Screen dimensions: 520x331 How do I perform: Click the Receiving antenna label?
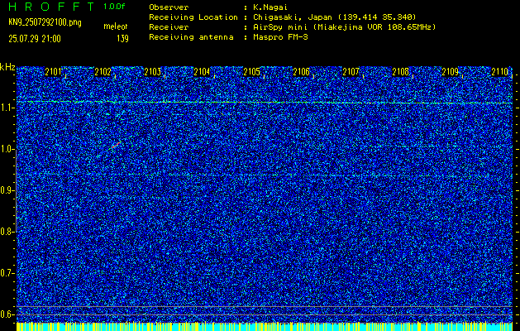191,37
